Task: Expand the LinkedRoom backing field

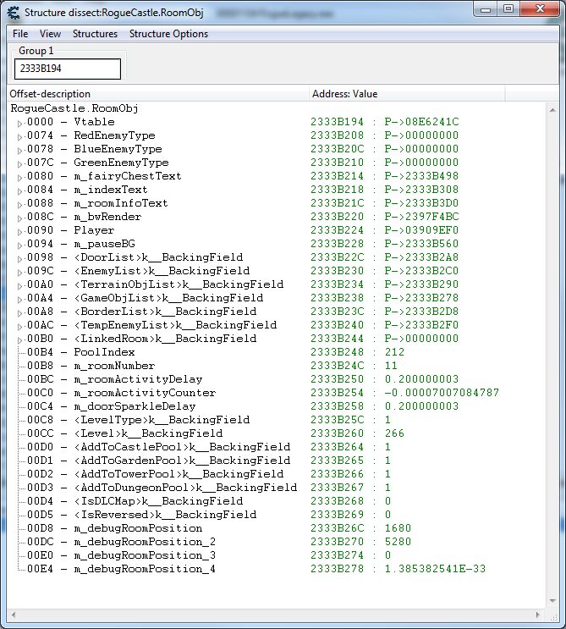Action: point(20,339)
